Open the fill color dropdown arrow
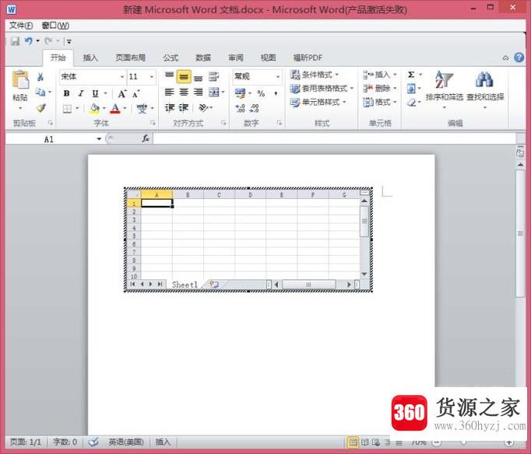The width and height of the screenshot is (531, 454). tap(104, 109)
